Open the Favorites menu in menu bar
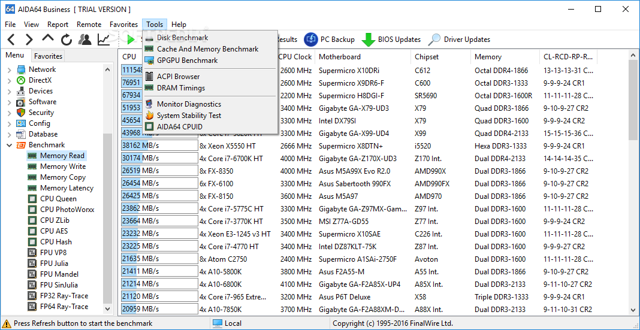This screenshot has width=640, height=330. (x=123, y=25)
